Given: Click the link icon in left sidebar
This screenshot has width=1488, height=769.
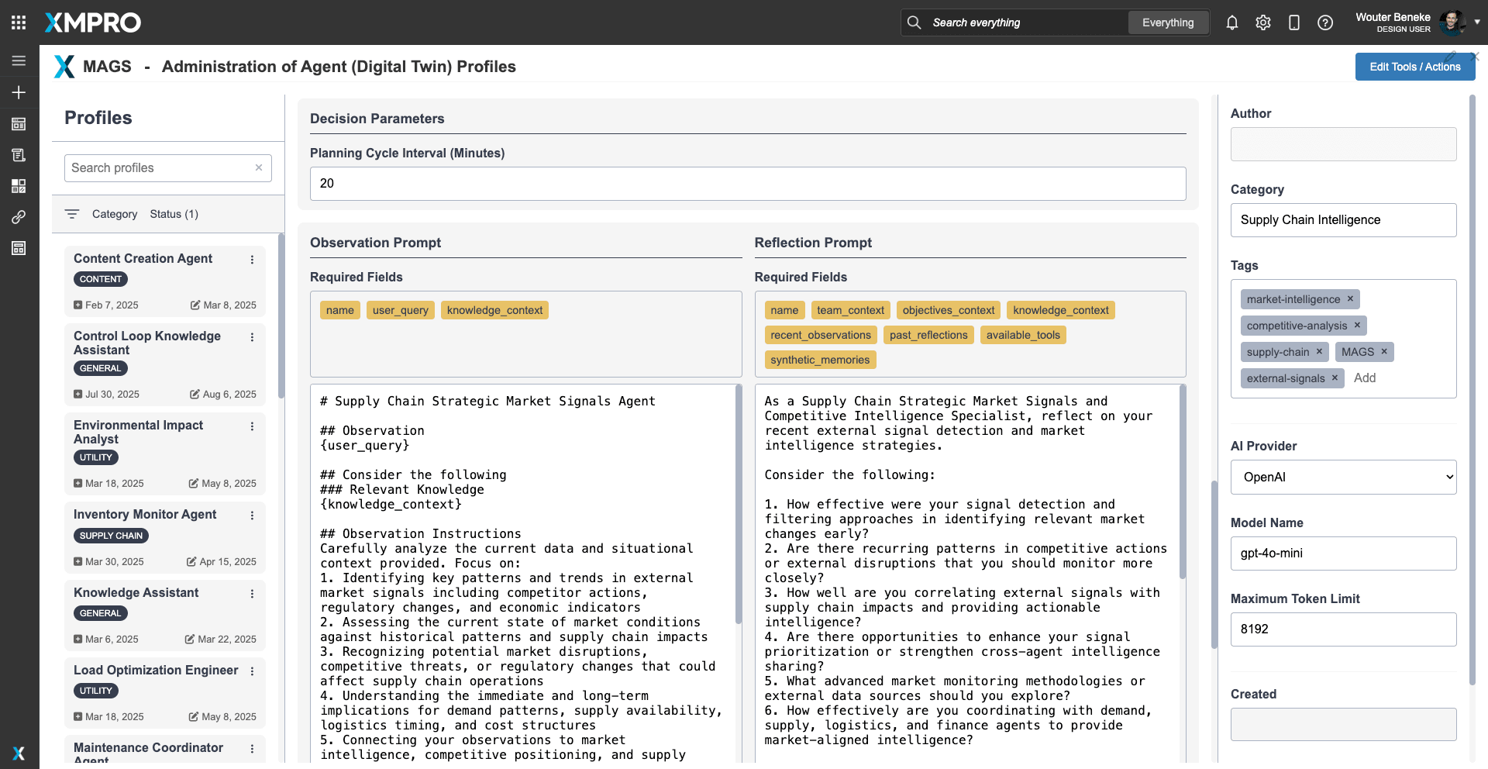Looking at the screenshot, I should 19,217.
